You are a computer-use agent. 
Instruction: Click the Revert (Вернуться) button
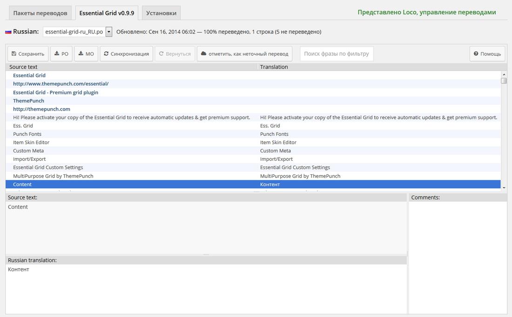pos(175,54)
